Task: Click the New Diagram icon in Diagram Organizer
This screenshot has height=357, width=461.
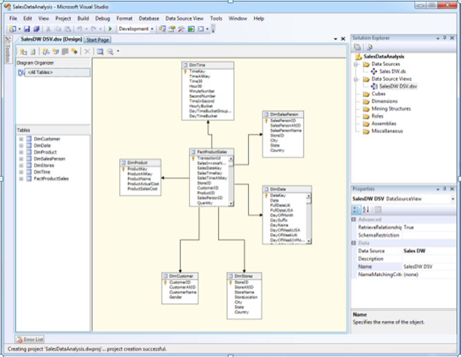Action: [x=21, y=73]
